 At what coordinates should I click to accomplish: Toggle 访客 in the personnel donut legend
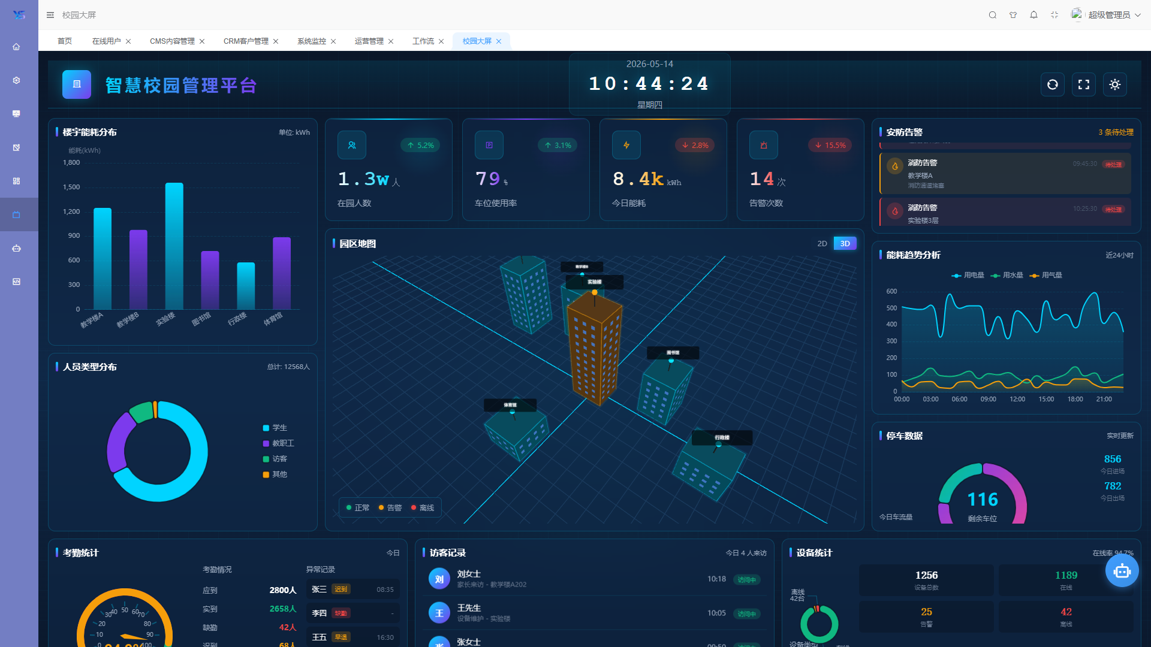275,459
